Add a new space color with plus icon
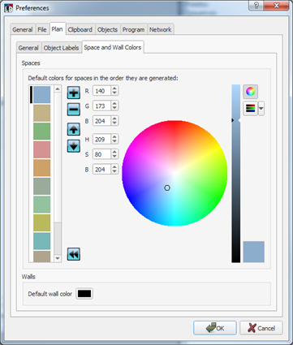 coord(74,93)
